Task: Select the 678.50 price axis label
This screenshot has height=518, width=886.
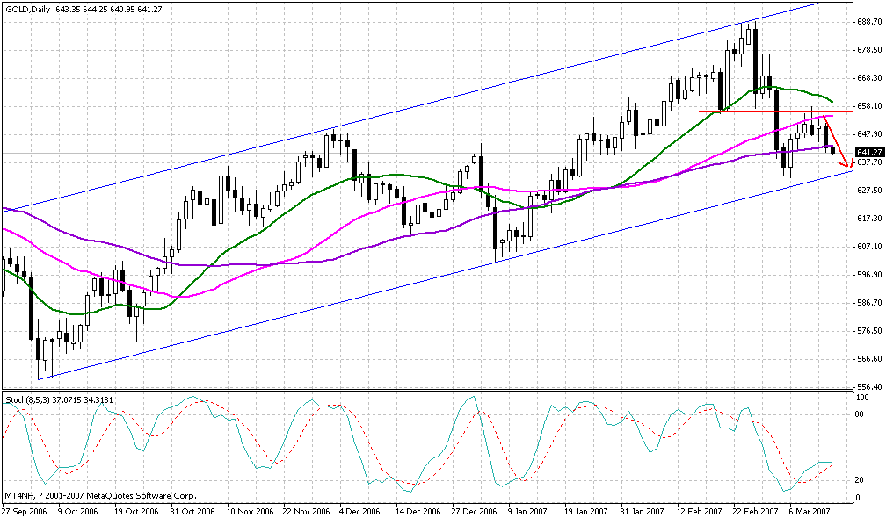Action: tap(869, 50)
